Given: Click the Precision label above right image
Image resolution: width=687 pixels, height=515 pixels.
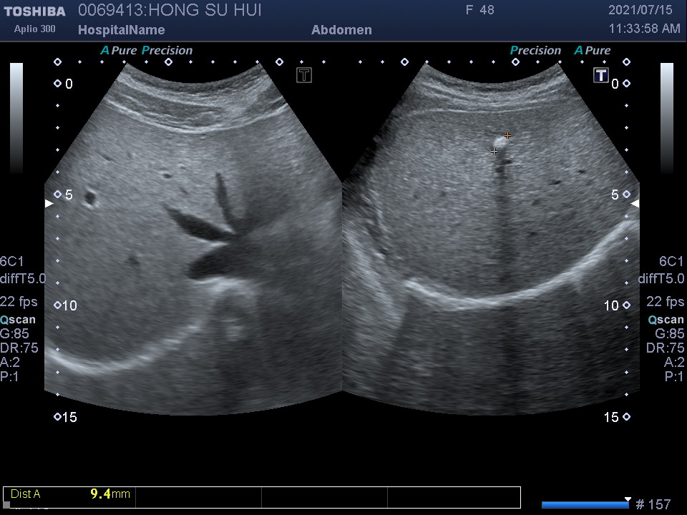Looking at the screenshot, I should pos(535,51).
